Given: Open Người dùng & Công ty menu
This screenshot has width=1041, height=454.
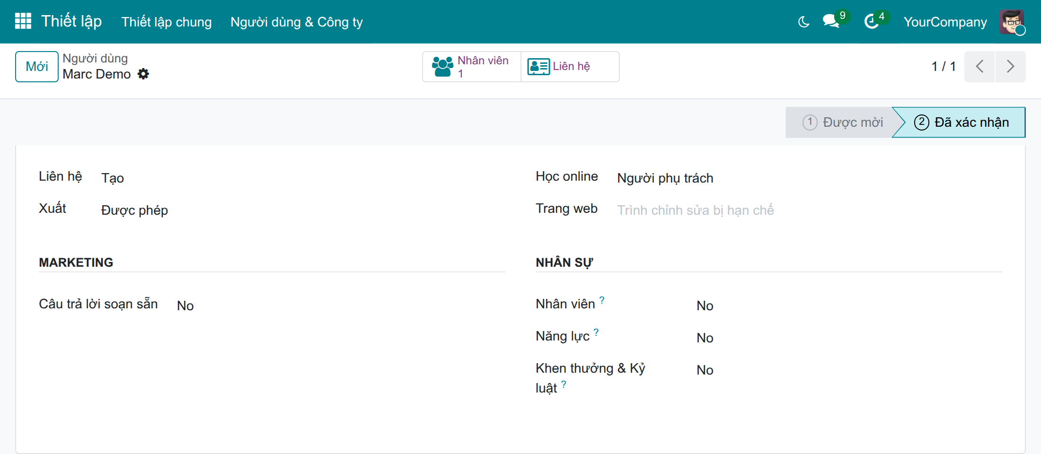Looking at the screenshot, I should 297,22.
